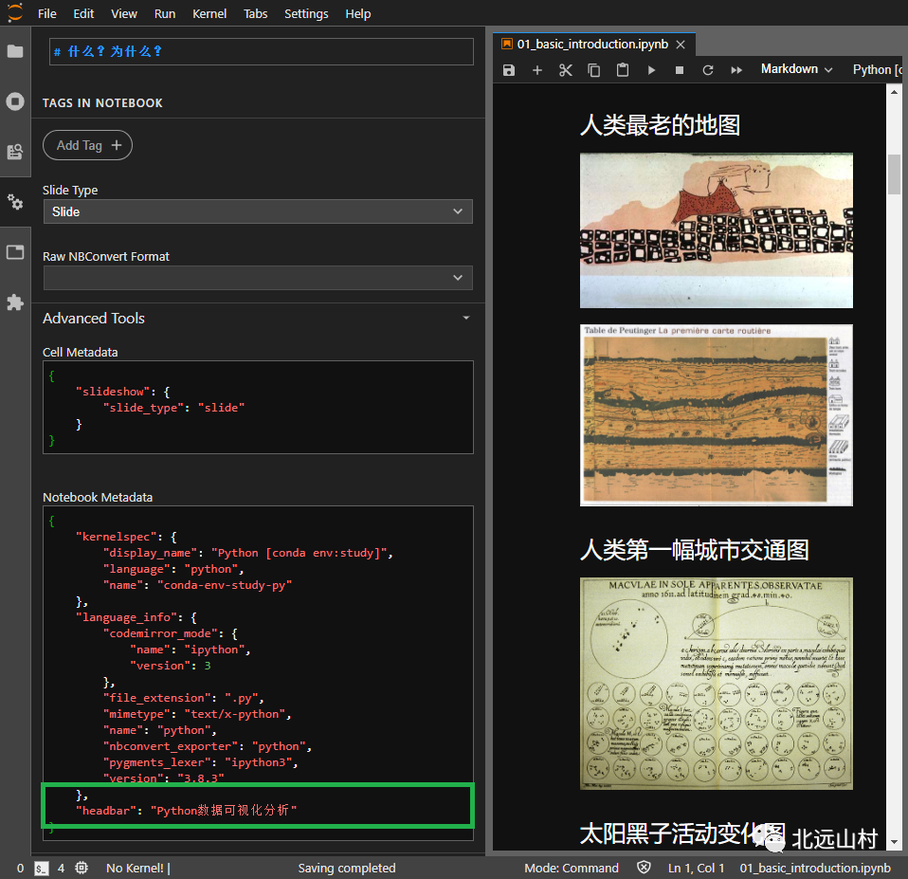Open the extension manager puzzle icon
908x879 pixels.
point(15,302)
